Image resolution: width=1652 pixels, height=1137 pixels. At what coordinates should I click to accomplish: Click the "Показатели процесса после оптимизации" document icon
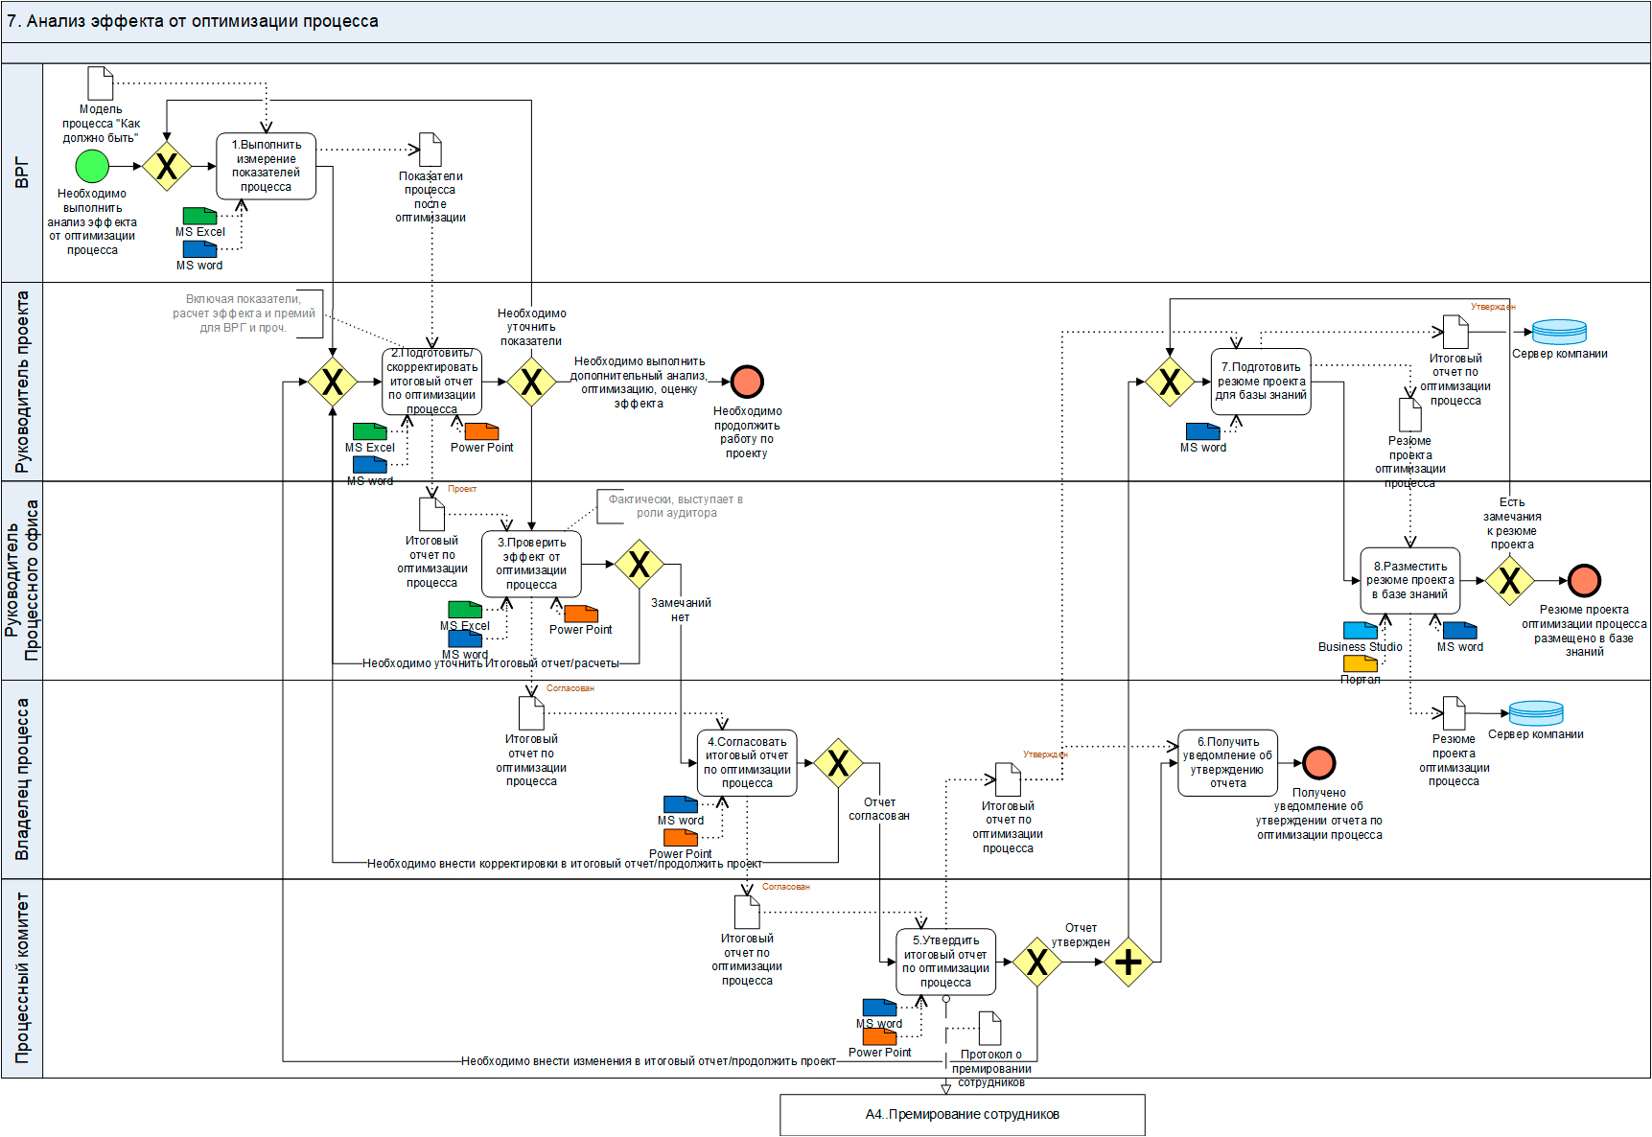click(x=430, y=150)
